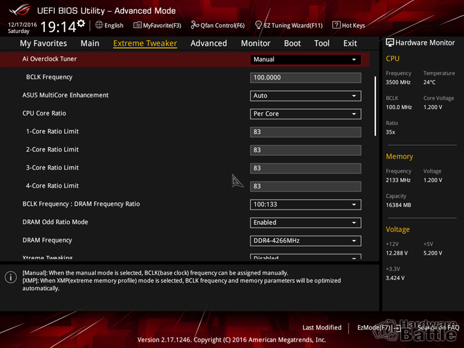Click the info icon beside help text

tap(11, 277)
